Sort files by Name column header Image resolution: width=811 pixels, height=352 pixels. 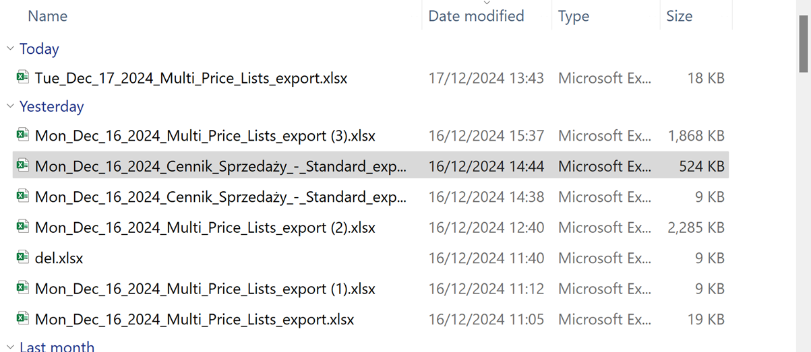47,16
